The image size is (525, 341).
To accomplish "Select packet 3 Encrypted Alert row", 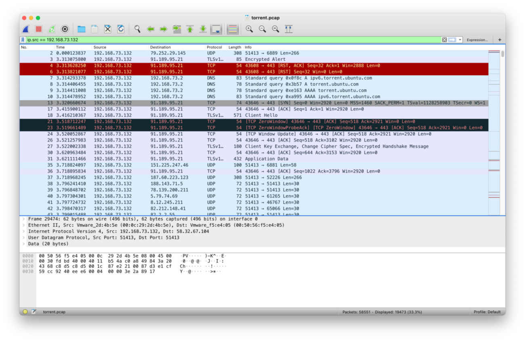I will tap(254, 59).
